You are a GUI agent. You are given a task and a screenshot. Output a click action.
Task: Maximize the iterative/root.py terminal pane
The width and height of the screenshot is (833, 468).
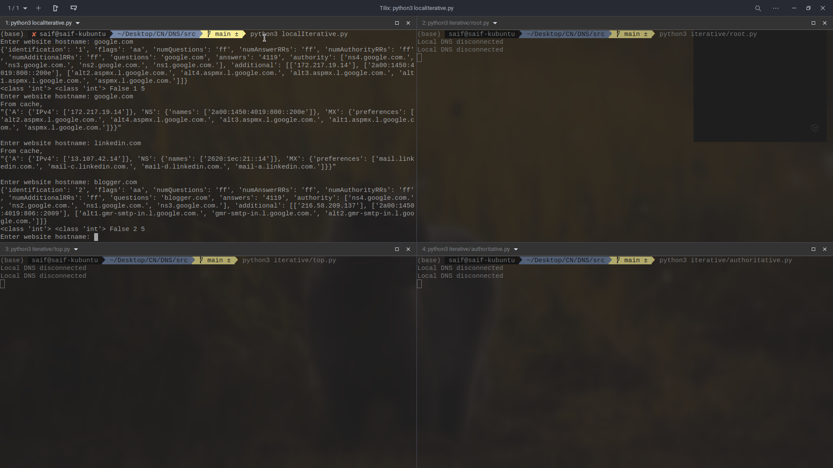tap(813, 23)
